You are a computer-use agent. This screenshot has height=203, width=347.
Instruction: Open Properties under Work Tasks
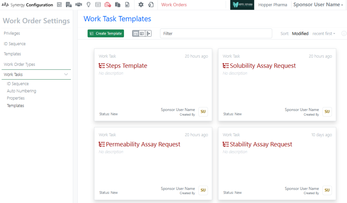tap(16, 98)
